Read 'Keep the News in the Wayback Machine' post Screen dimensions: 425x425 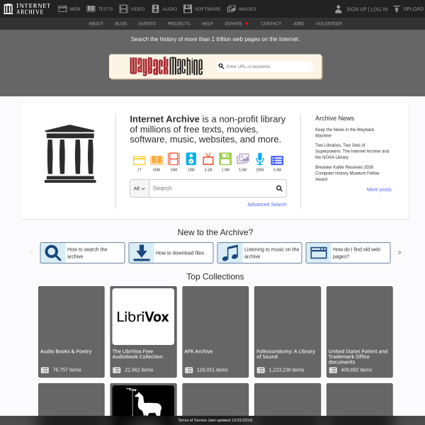[x=344, y=132]
